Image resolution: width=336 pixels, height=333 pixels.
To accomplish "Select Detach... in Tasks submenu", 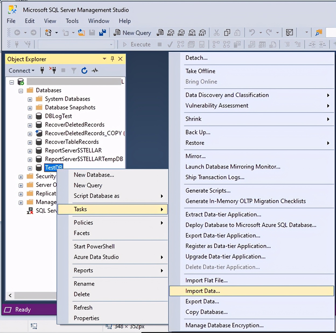I will coord(251,58).
